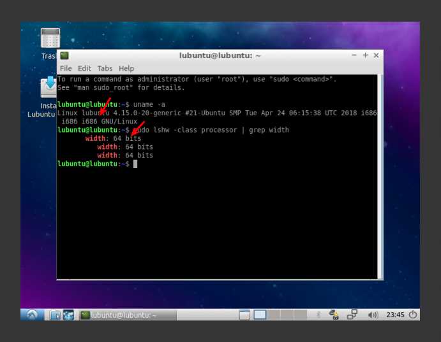Viewport: 441px width, 342px height.
Task: Open the network connections tray icon
Action: tap(352, 315)
